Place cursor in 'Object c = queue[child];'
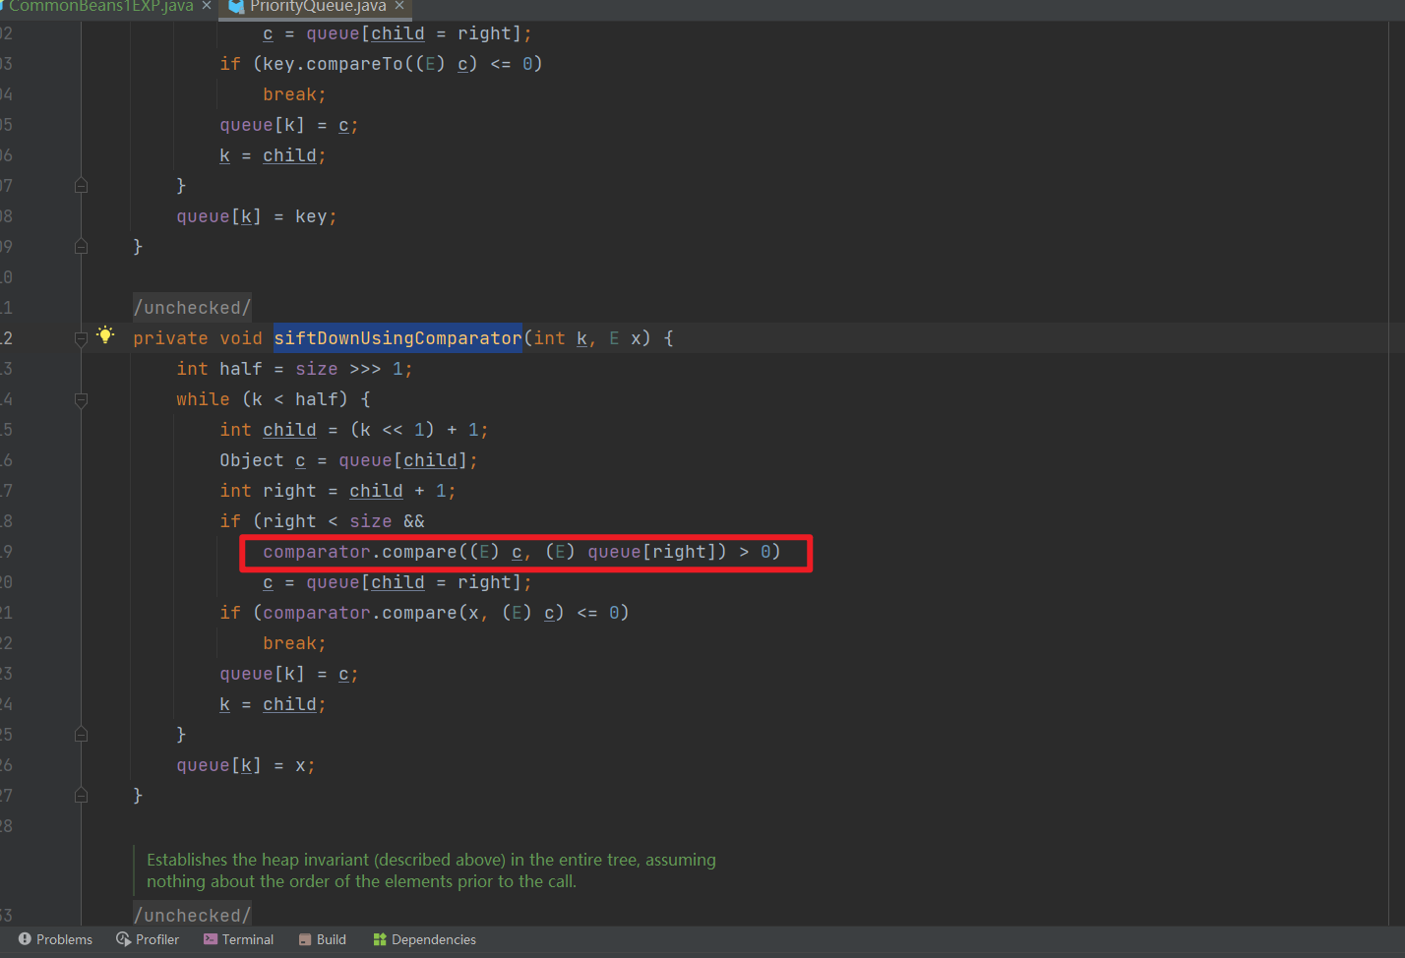1405x958 pixels. tap(348, 460)
